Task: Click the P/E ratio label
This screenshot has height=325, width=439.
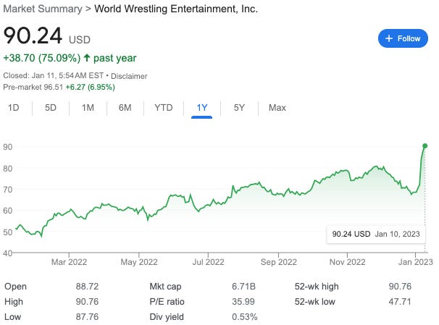Action: click(167, 302)
